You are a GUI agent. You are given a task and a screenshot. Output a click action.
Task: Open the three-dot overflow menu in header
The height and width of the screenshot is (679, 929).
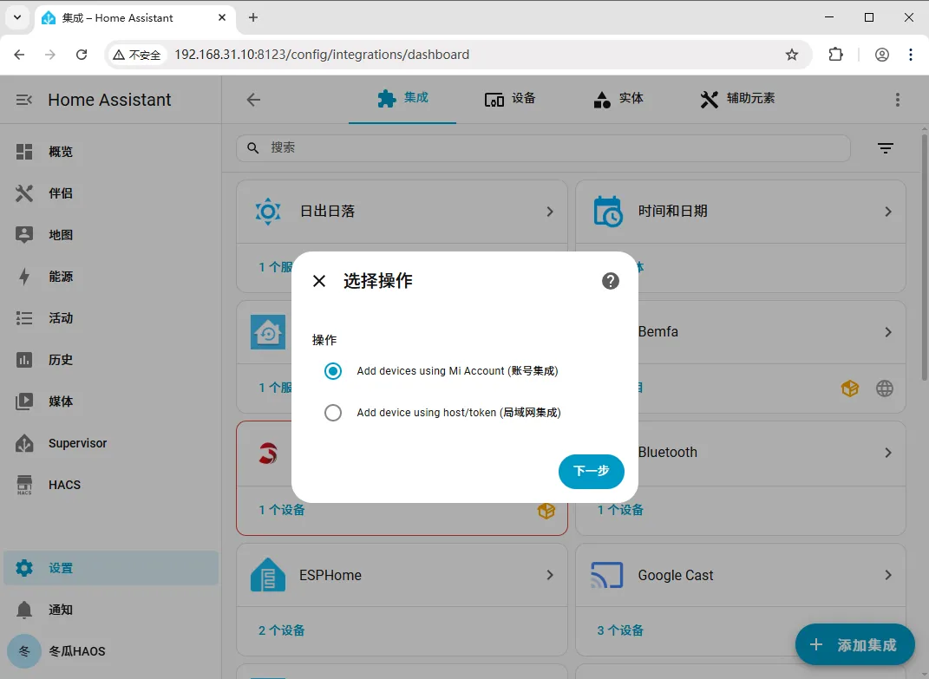point(898,100)
